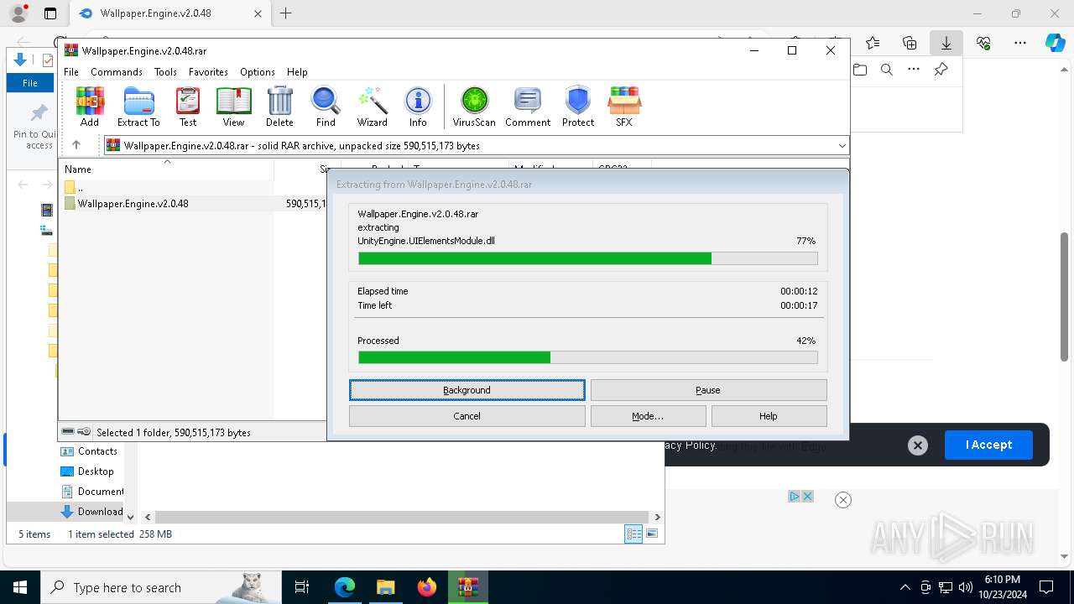Click the Extract To toolbar icon
1074x604 pixels.
click(138, 107)
